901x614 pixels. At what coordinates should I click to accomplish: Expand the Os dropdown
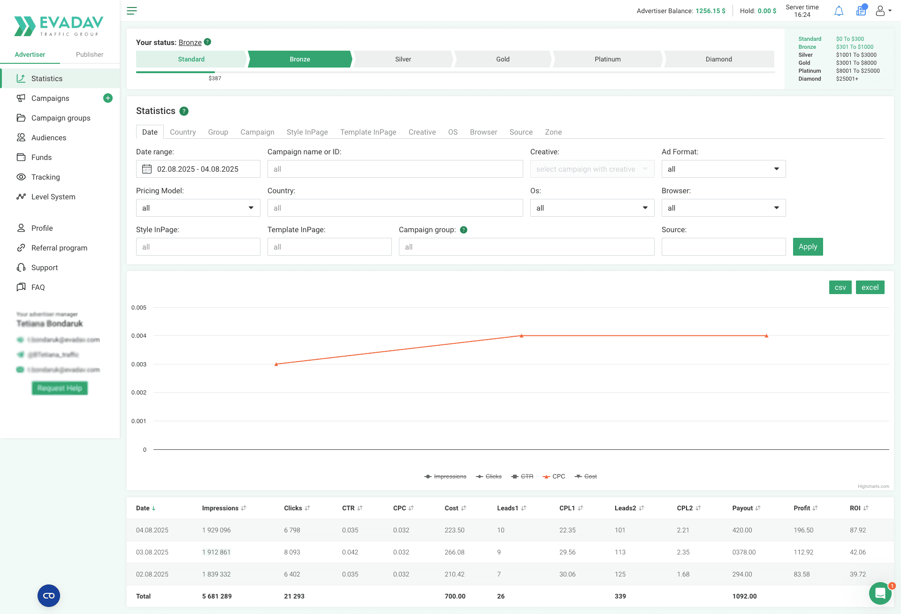click(592, 208)
